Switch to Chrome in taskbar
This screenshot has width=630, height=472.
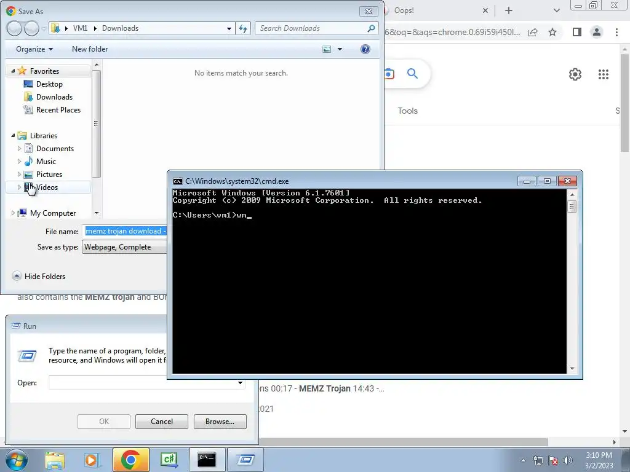tap(130, 460)
